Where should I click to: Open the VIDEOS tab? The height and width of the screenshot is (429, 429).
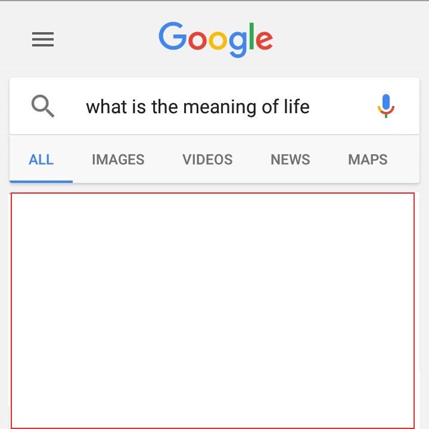click(207, 159)
